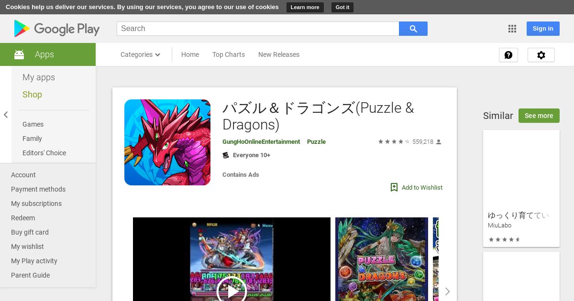Open Family section
This screenshot has width=574, height=301.
pos(32,139)
